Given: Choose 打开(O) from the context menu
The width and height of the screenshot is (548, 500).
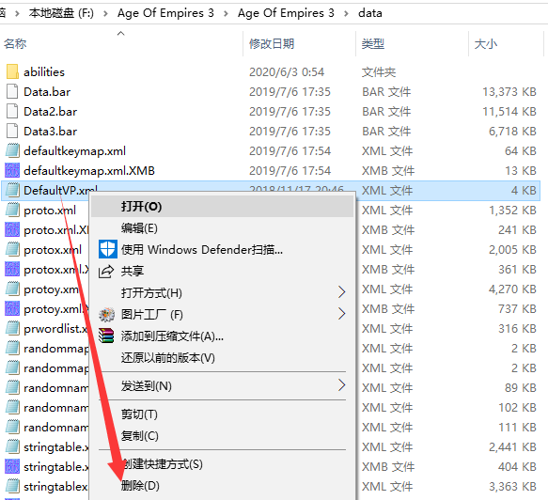Looking at the screenshot, I should pos(223,207).
